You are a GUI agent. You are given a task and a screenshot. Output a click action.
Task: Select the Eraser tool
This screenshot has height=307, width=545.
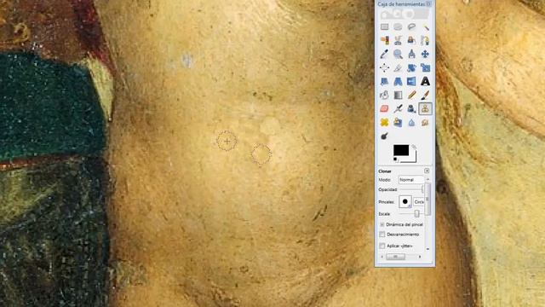[384, 108]
